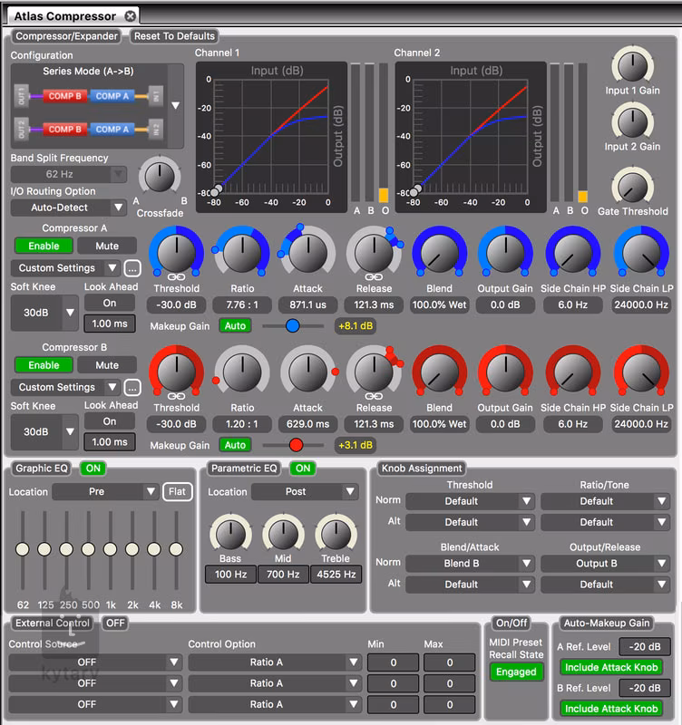Open the I/O Routing Auto-Detect dropdown

[x=68, y=208]
